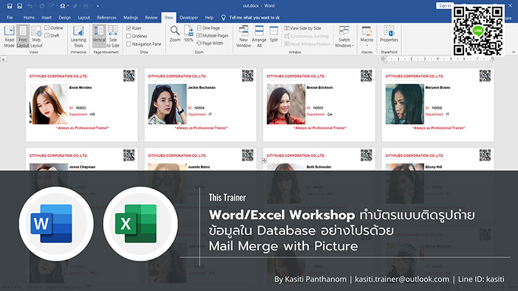Split the document window

click(x=274, y=34)
